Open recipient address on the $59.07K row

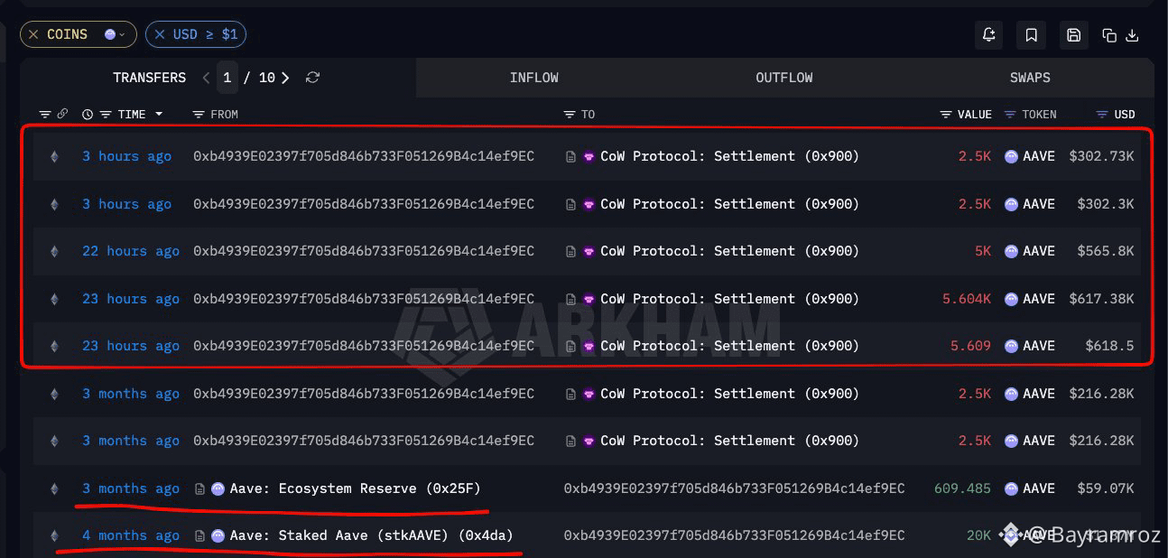click(734, 488)
